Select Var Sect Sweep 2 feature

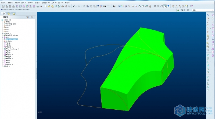click(x=11, y=49)
